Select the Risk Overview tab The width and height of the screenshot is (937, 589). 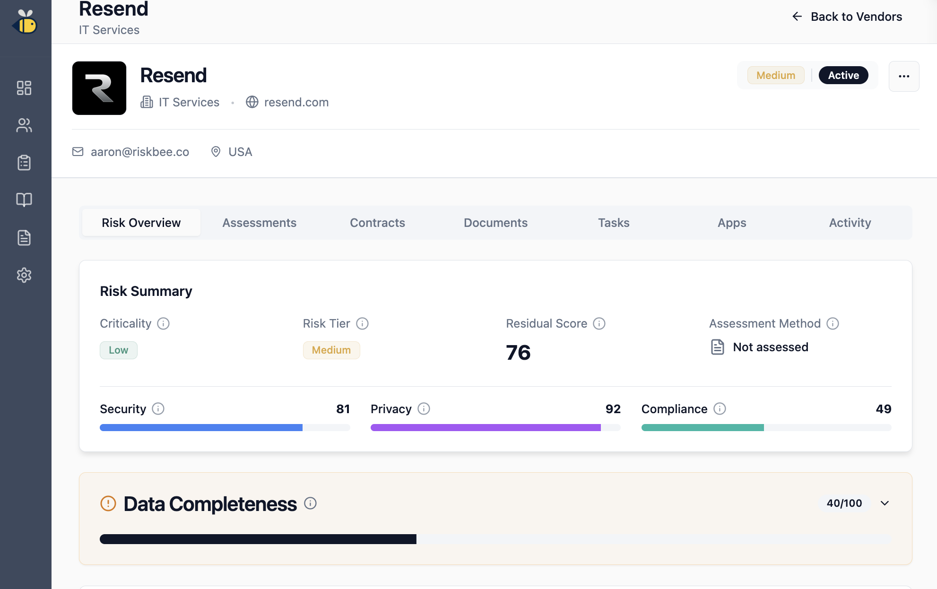[x=141, y=223]
